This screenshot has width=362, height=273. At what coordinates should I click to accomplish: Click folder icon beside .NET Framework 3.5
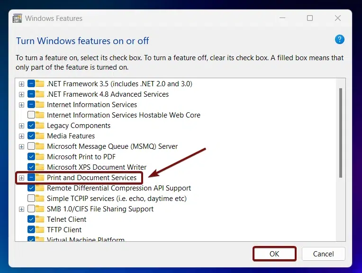point(40,83)
